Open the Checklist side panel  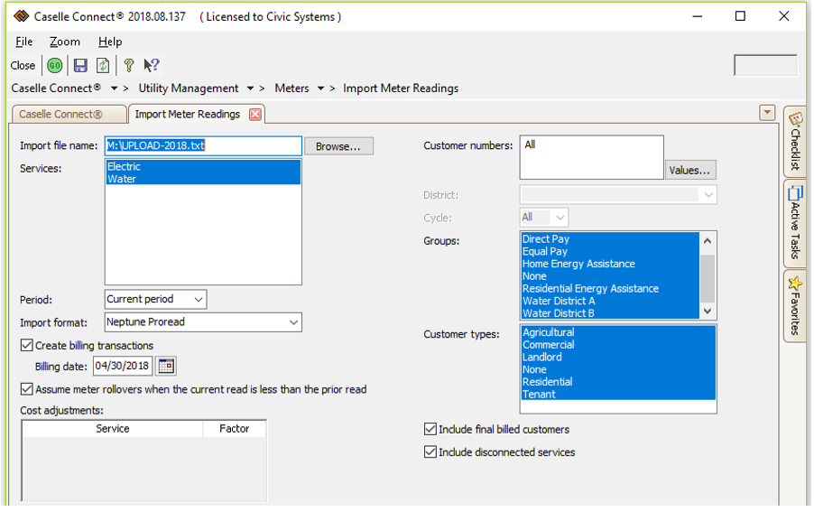(795, 142)
